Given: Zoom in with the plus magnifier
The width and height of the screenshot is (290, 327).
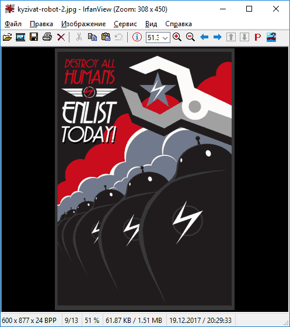Looking at the screenshot, I should (177, 37).
